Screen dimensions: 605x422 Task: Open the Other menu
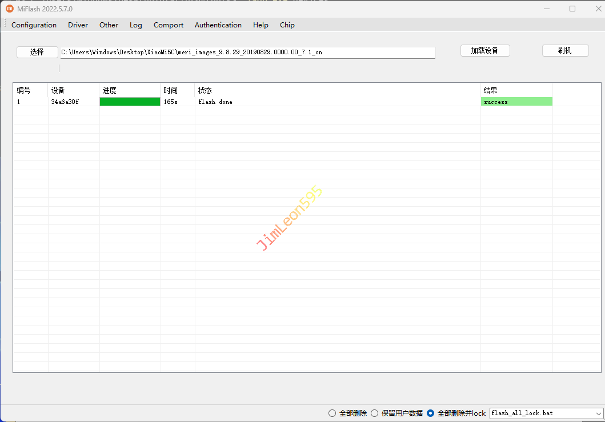point(109,25)
